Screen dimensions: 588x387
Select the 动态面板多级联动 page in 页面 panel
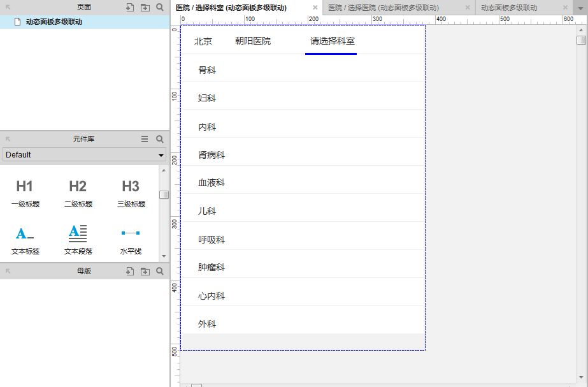(53, 20)
